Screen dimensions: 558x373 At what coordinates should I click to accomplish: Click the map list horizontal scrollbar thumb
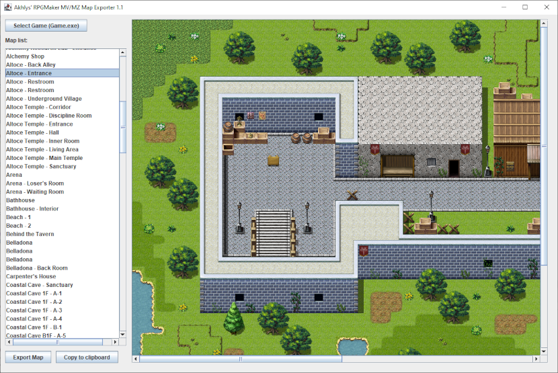[58, 342]
